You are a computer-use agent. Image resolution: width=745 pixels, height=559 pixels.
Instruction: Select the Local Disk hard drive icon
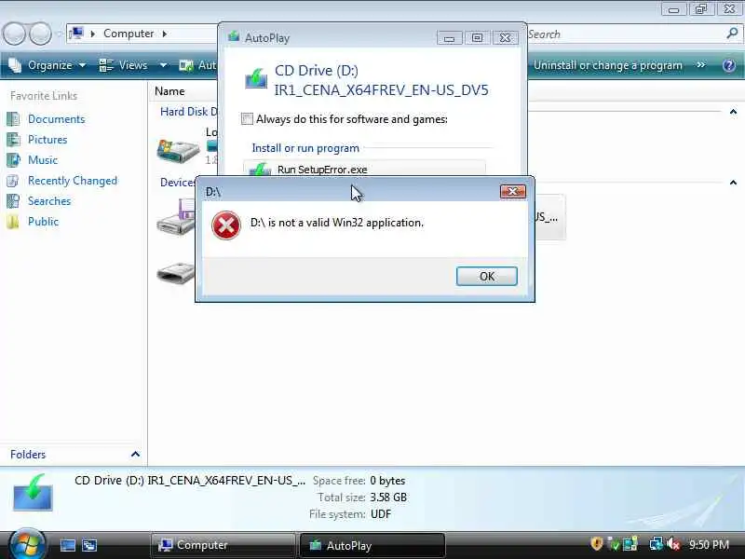pos(178,150)
